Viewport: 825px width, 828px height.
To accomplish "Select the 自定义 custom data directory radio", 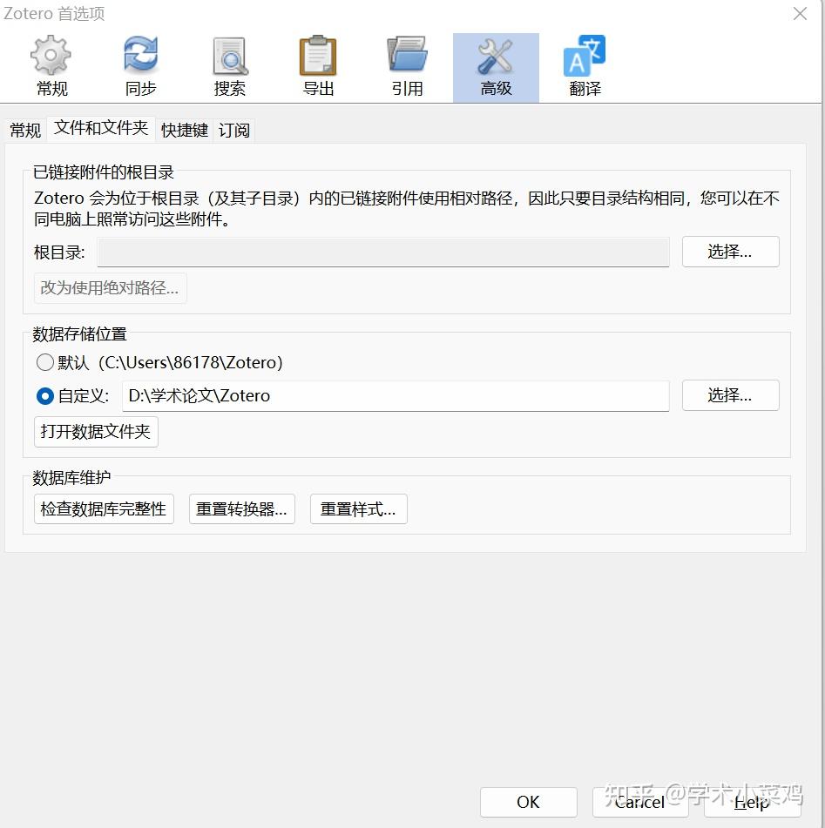I will click(x=45, y=395).
